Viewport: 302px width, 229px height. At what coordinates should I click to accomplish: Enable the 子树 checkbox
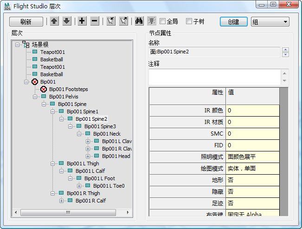[189, 21]
